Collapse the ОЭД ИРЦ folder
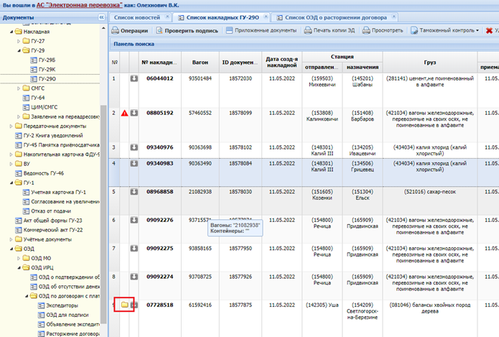Screen dimensions: 499x337 (x=19, y=267)
